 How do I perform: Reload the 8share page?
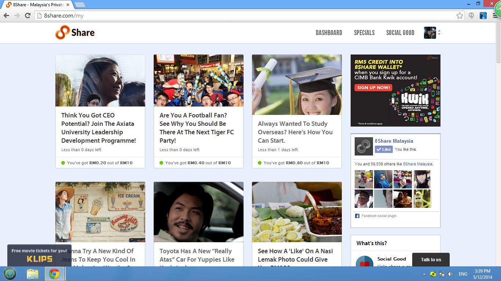point(28,15)
